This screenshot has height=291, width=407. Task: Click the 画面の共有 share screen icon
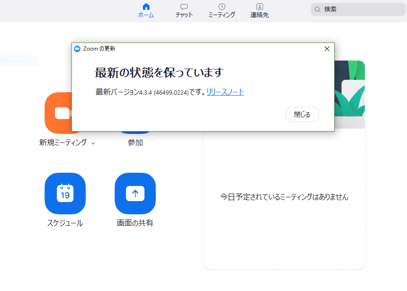click(x=135, y=194)
